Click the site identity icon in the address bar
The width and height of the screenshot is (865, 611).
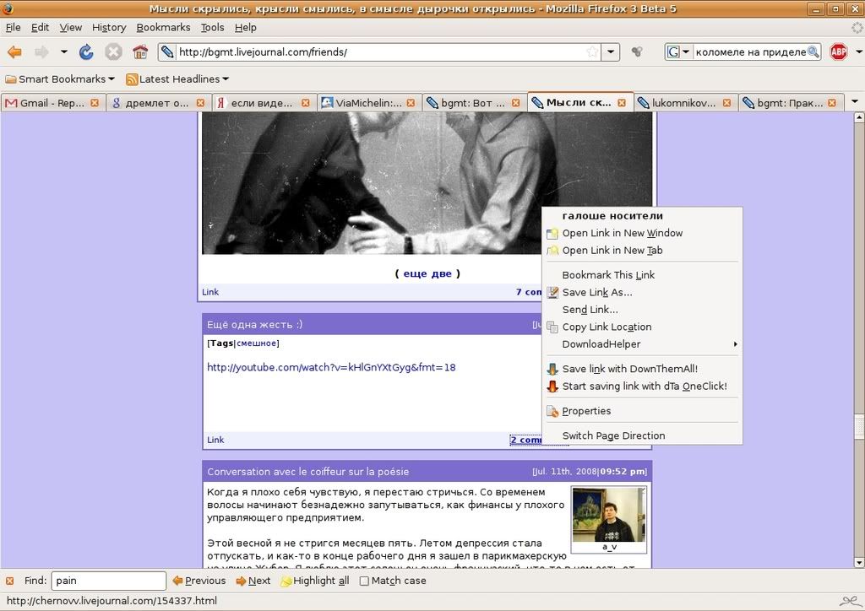pos(167,52)
